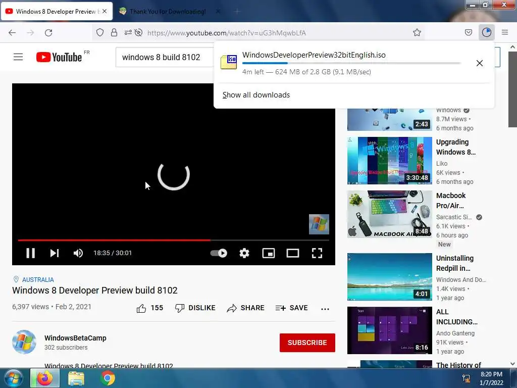Click Show all downloads
Viewport: 517px width, 388px height.
pyautogui.click(x=256, y=95)
